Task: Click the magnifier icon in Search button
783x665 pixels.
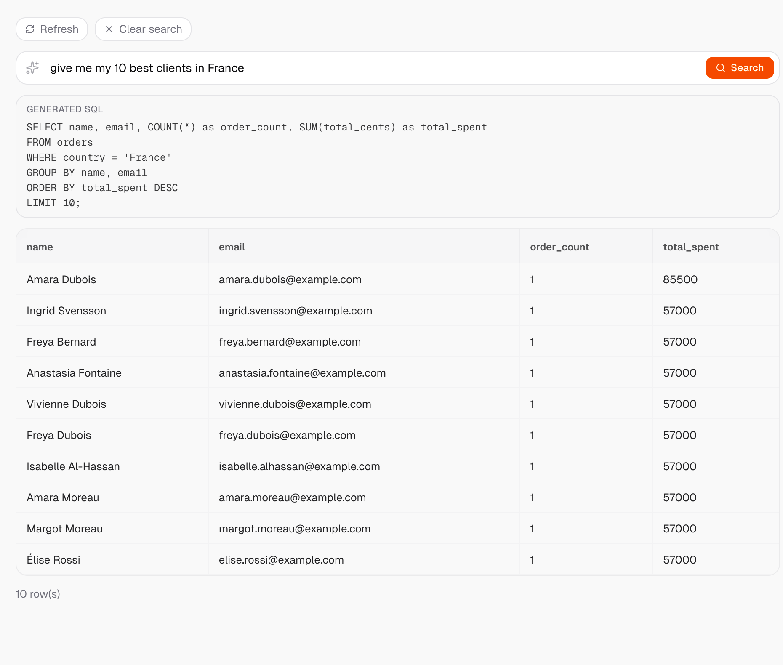Action: [721, 68]
